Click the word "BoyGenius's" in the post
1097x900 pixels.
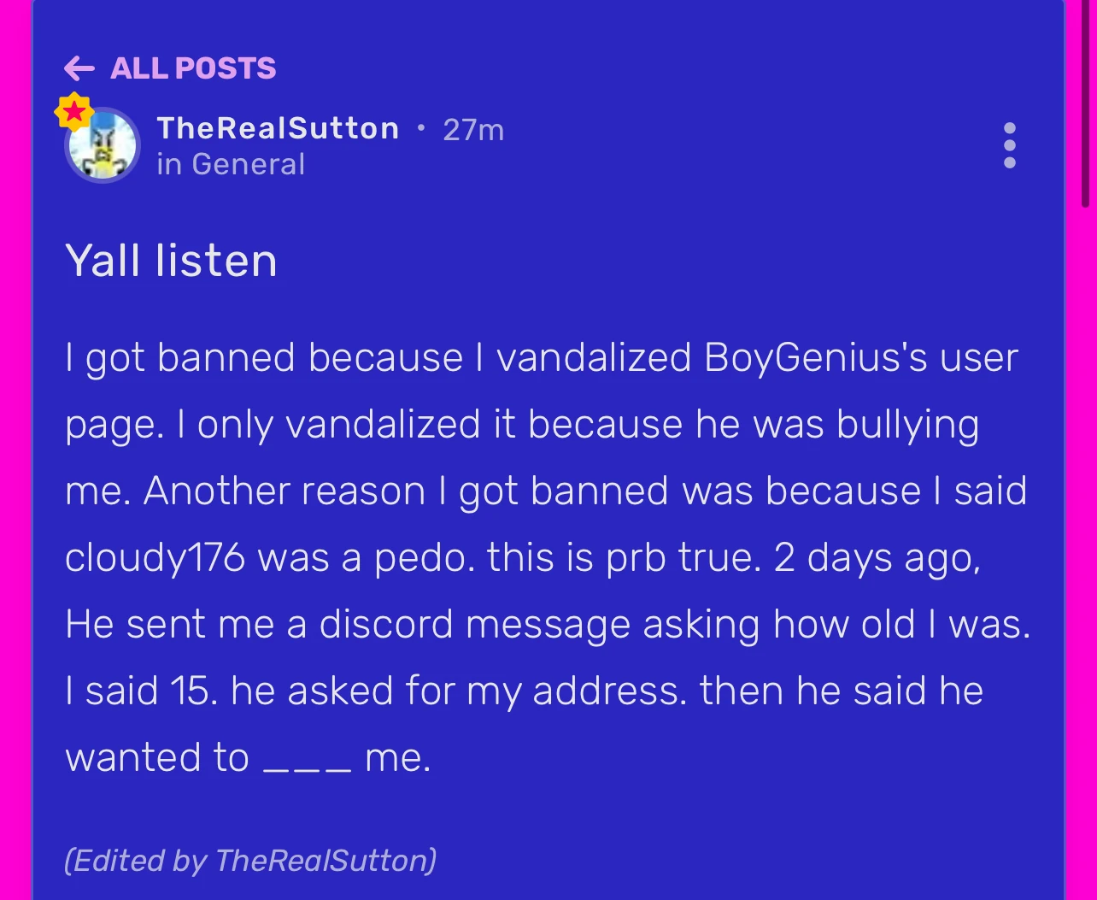(x=815, y=357)
